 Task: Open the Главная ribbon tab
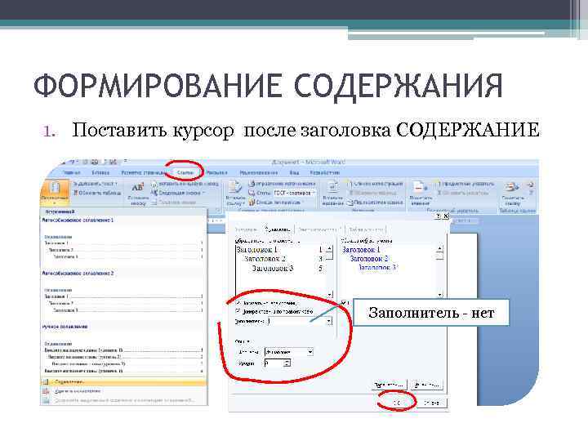(x=72, y=172)
